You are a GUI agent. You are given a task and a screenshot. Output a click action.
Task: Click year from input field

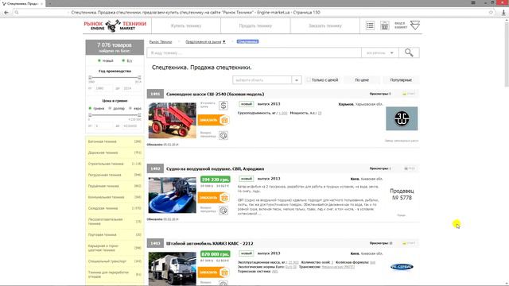pyautogui.click(x=103, y=88)
